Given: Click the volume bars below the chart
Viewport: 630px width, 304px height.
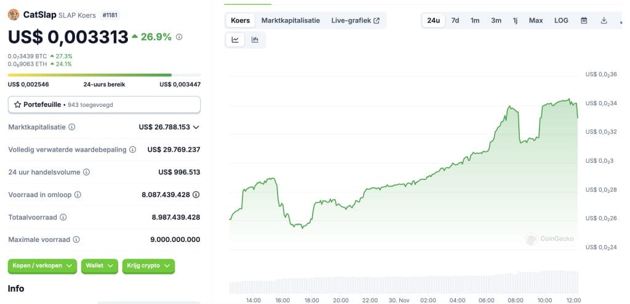Looking at the screenshot, I should 404,283.
